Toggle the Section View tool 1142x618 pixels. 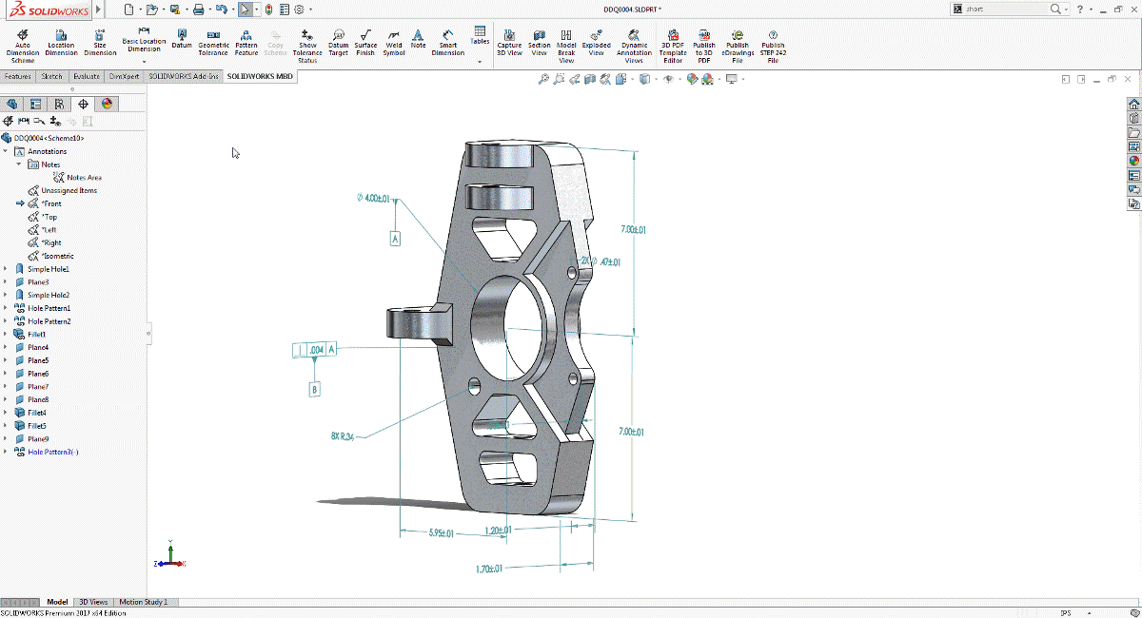[x=540, y=43]
